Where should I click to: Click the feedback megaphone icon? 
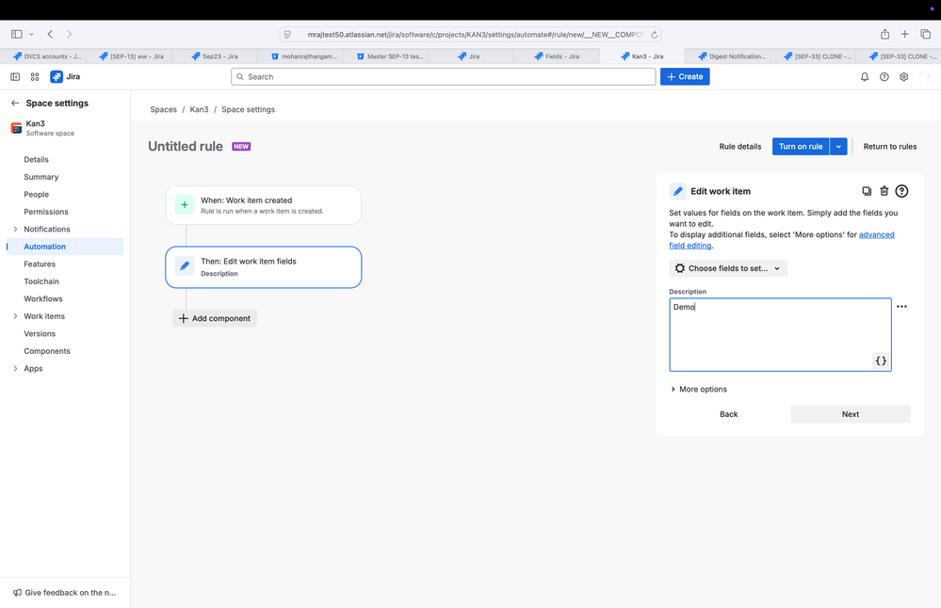point(17,592)
